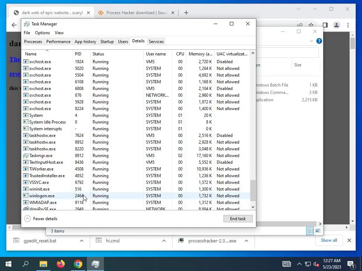This screenshot has width=362, height=271.
Task: Switch to Users tab
Action: pos(123,42)
